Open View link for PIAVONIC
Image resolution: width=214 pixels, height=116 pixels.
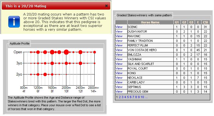[x=119, y=36]
